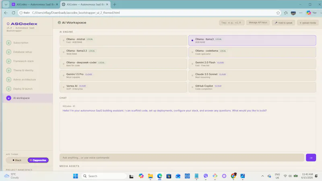Image resolution: width=322 pixels, height=181 pixels.
Task: Open the volume control in system tray
Action: tap(290, 176)
